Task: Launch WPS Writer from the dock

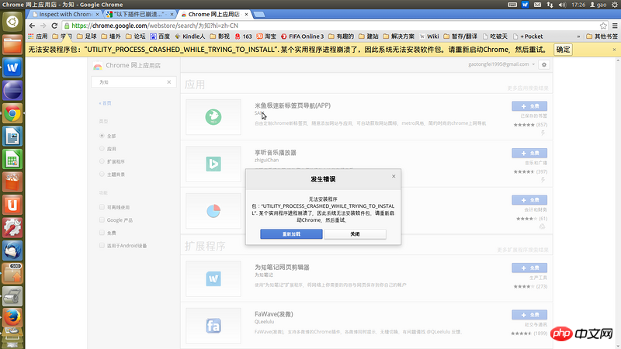Action: click(x=12, y=67)
